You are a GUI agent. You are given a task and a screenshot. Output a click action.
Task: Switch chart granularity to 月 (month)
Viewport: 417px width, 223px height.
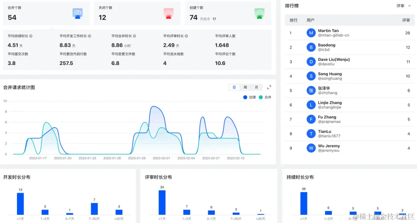click(256, 87)
